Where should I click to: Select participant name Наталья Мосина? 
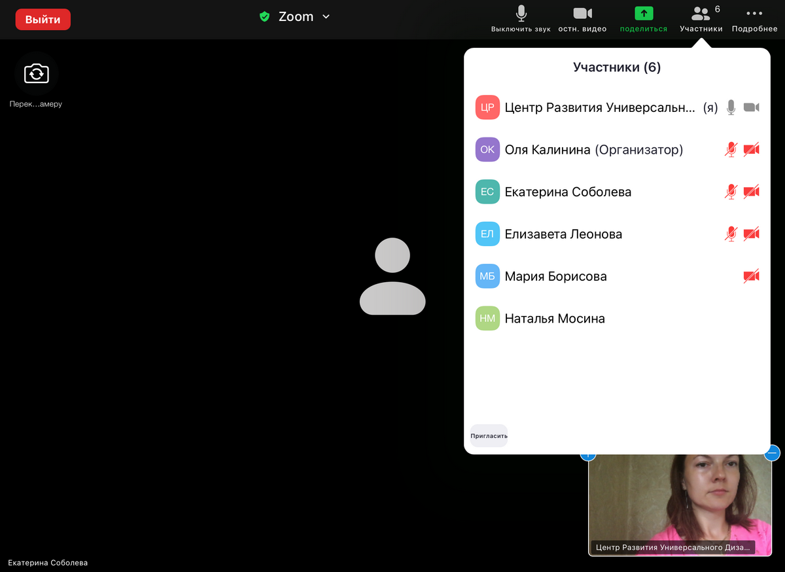[x=555, y=319]
